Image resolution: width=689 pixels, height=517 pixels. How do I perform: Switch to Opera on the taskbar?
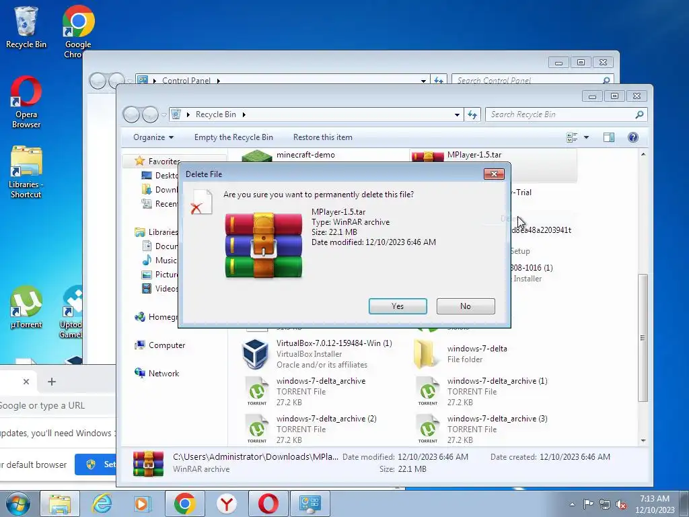[x=268, y=504]
